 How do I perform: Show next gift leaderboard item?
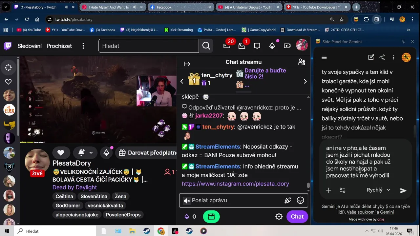click(x=305, y=81)
